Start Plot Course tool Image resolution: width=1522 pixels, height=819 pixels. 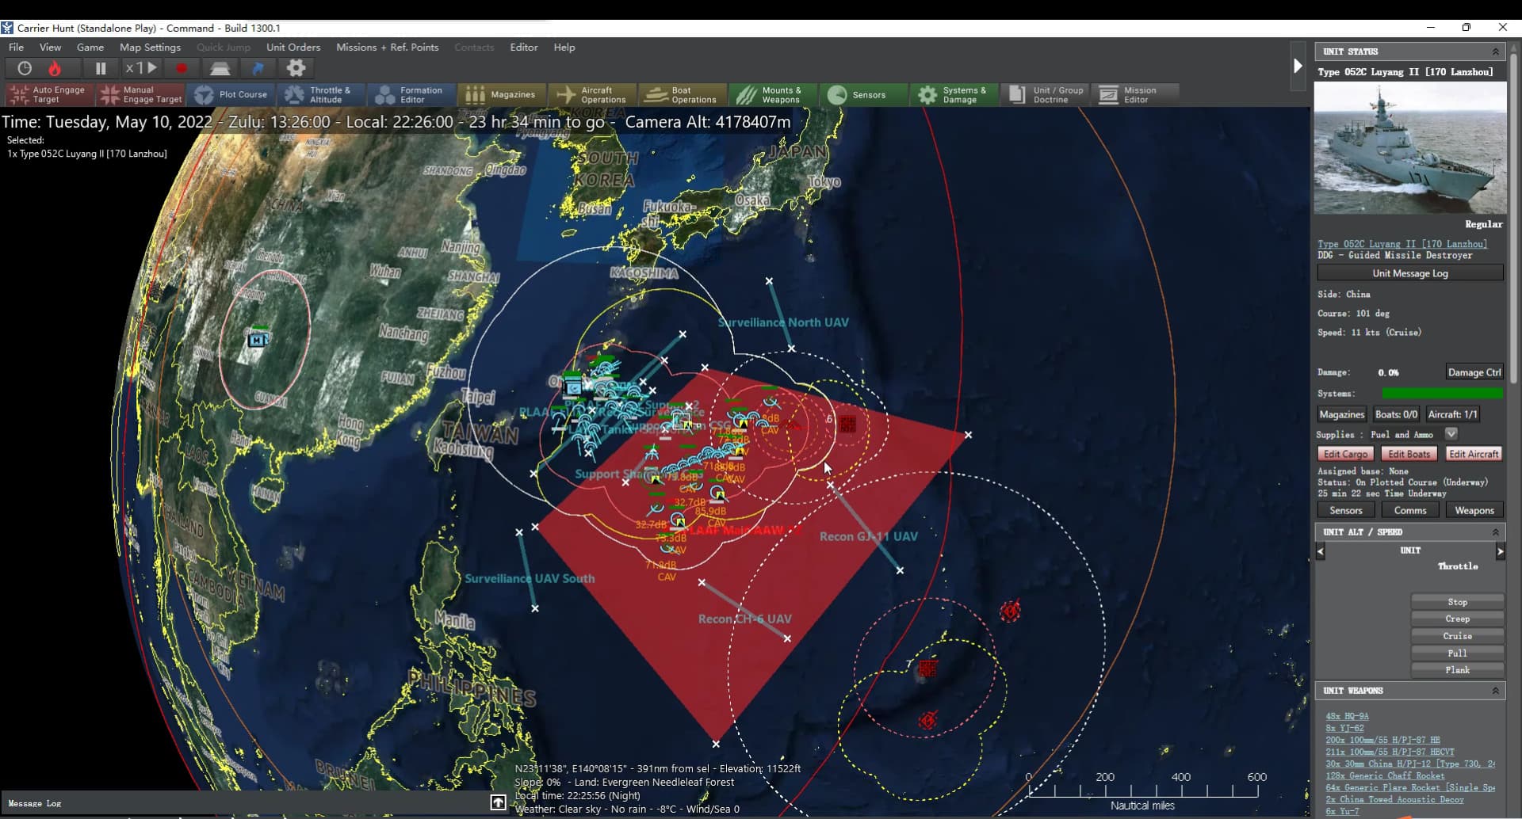click(x=231, y=95)
